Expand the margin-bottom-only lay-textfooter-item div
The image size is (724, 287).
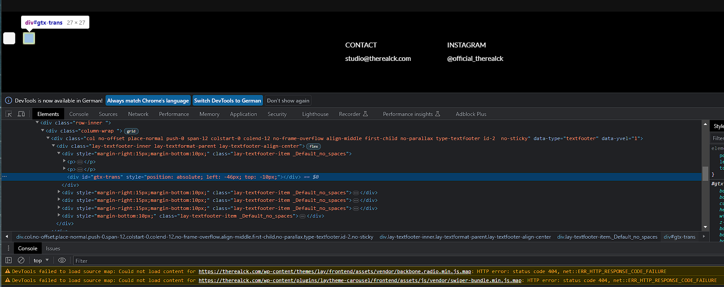pyautogui.click(x=59, y=216)
